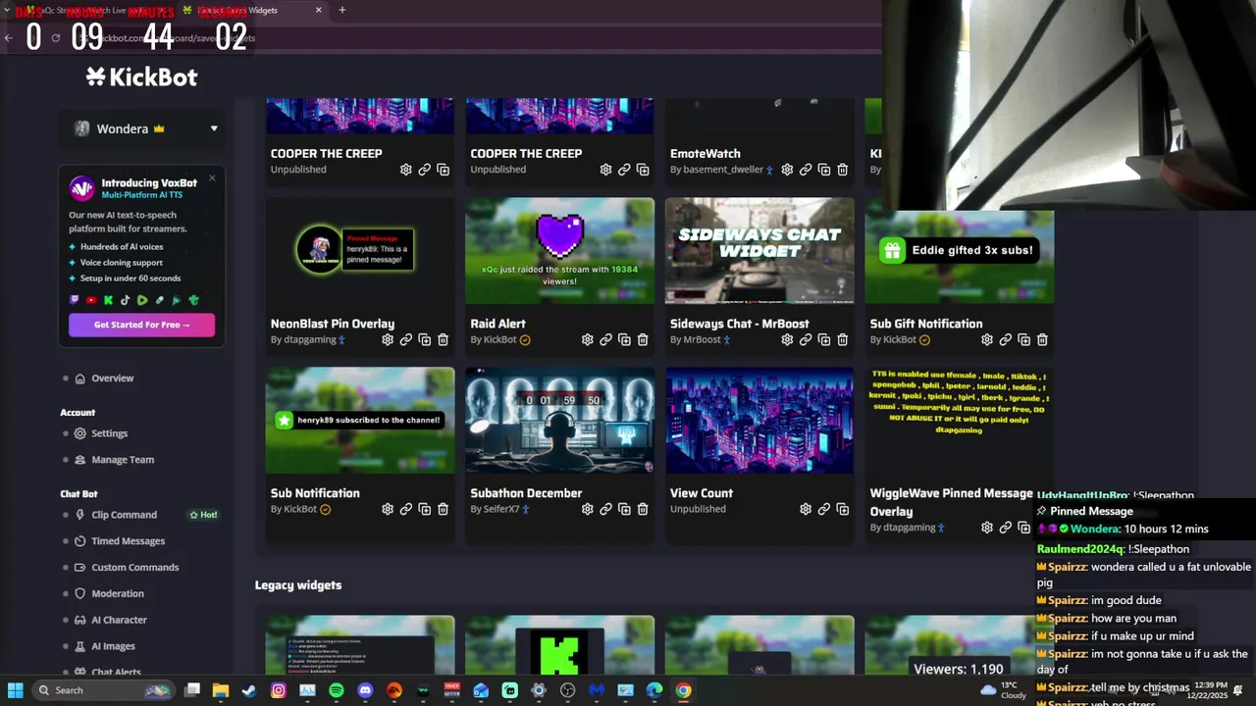Duplicate the View Count widget
Viewport: 1256px width, 706px height.
pyautogui.click(x=842, y=509)
